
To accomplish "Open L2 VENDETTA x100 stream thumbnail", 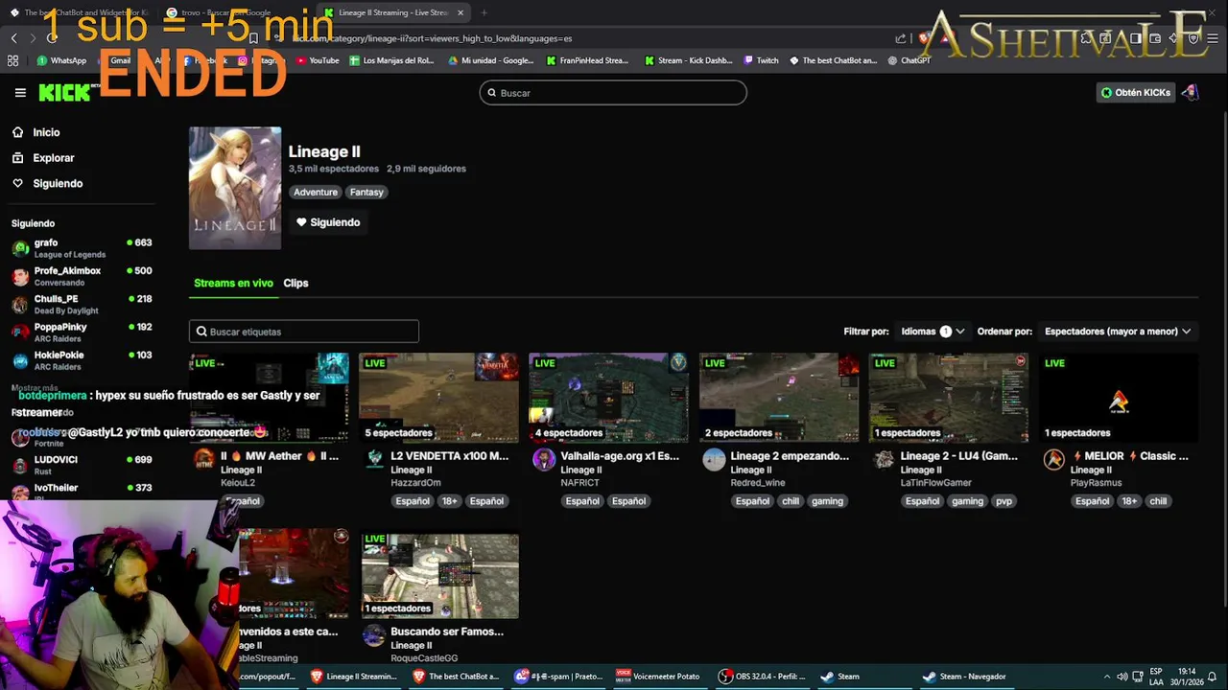I will (x=439, y=397).
